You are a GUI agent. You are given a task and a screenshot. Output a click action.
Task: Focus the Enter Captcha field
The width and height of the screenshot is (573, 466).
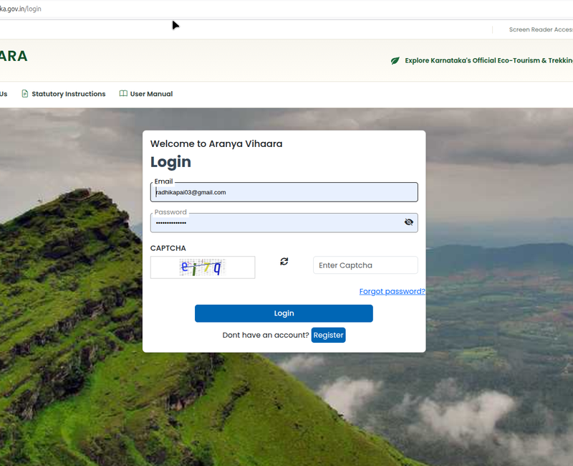tap(365, 265)
